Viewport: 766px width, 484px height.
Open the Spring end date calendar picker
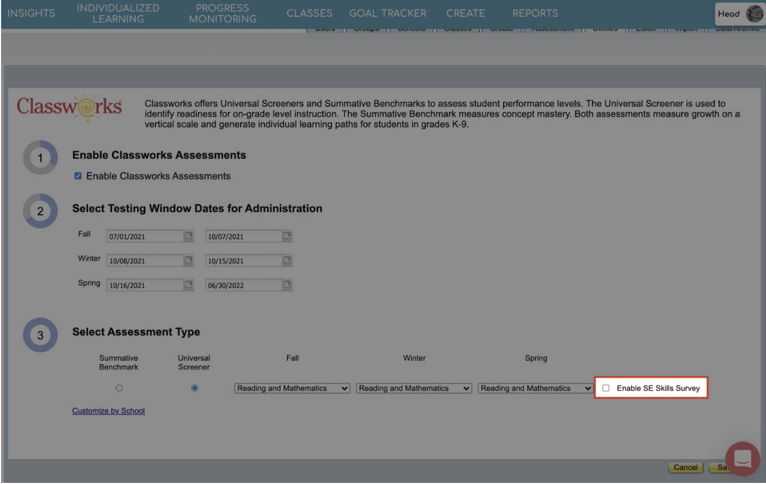pos(287,285)
